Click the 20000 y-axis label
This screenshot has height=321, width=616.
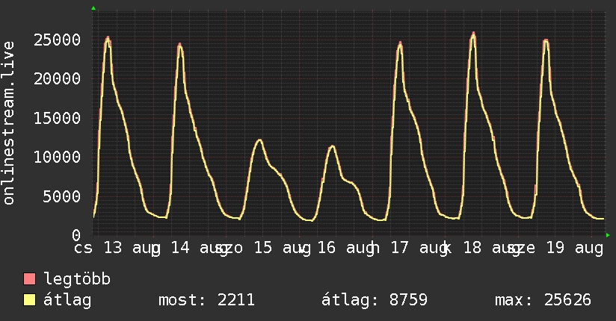pos(57,79)
